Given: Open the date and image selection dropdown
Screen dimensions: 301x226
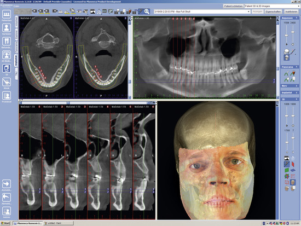Looking at the screenshot, I should 202,11.
